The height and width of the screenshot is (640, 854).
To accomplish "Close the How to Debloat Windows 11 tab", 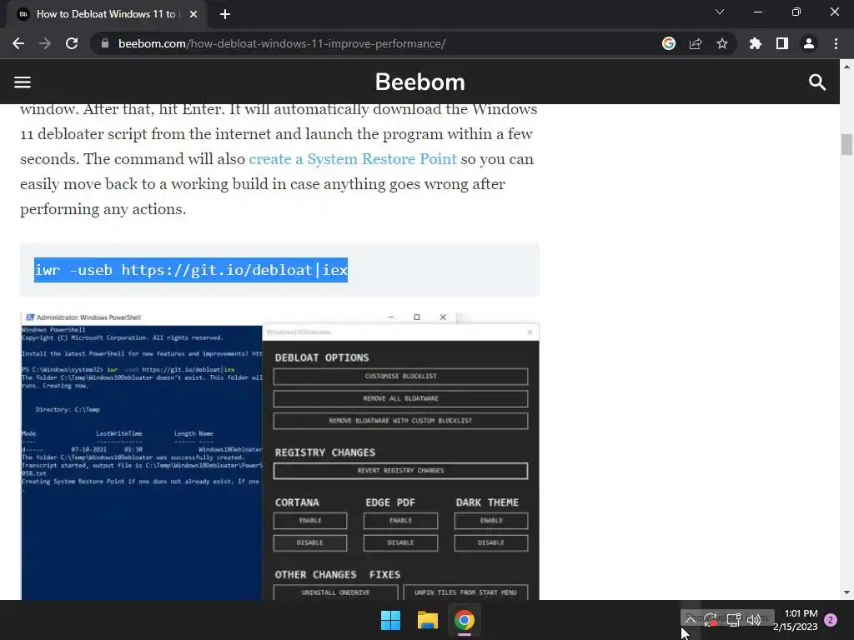I will pyautogui.click(x=193, y=14).
